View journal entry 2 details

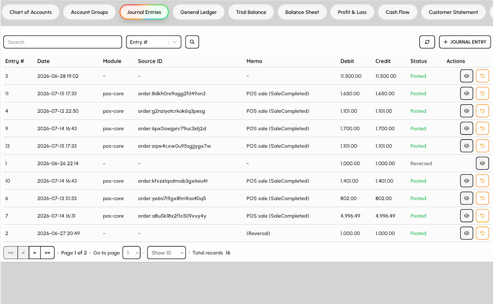[x=467, y=233]
